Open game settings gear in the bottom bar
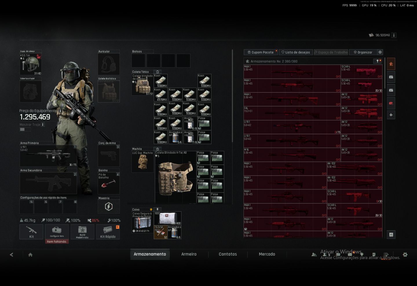The image size is (417, 286). point(405,255)
